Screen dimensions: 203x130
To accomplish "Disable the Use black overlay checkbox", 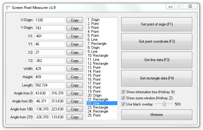I will pyautogui.click(x=123, y=104).
